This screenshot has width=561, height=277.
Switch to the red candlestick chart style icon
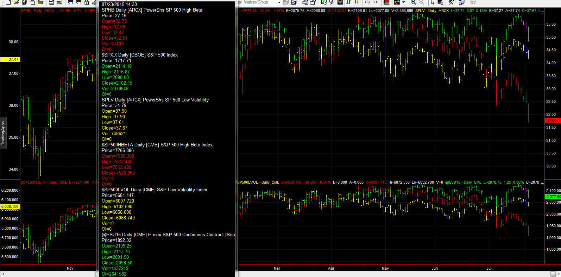click(x=356, y=2)
